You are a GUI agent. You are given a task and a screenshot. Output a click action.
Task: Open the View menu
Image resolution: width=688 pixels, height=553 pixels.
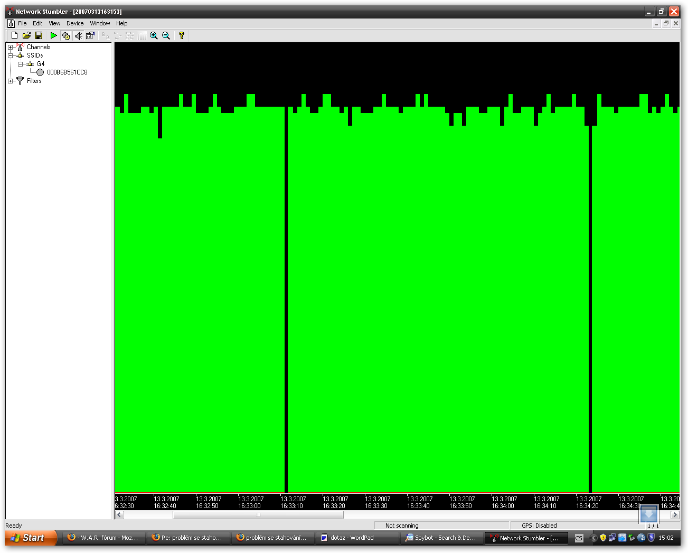(x=54, y=23)
